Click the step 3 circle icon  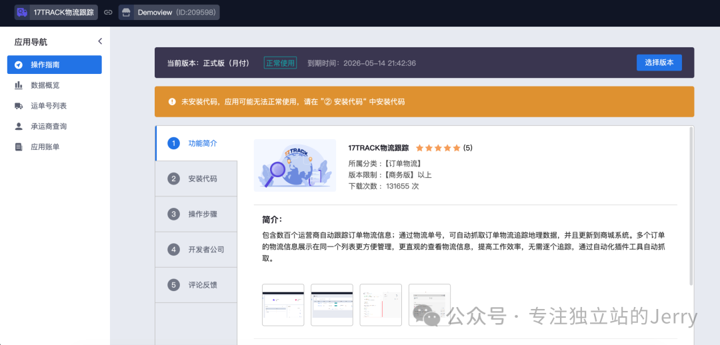(x=173, y=214)
